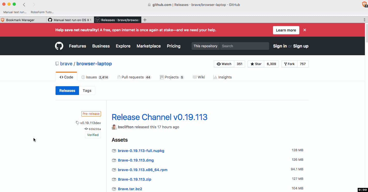Click the Pre-release label
The image size is (368, 192).
[91, 114]
